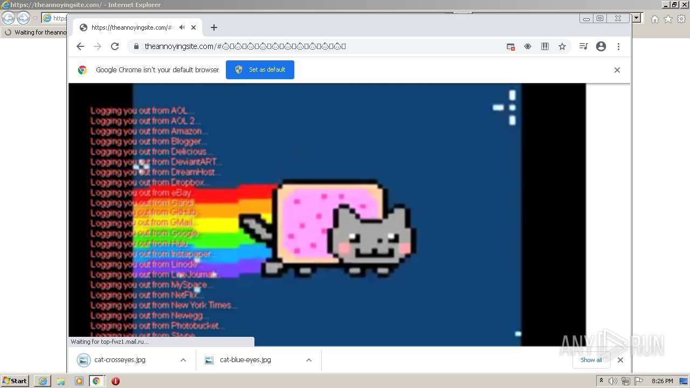
Task: Switch to Chrome in the taskbar
Action: pos(96,381)
